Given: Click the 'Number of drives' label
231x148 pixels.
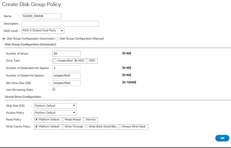Looking at the screenshot, I should point(17,53).
